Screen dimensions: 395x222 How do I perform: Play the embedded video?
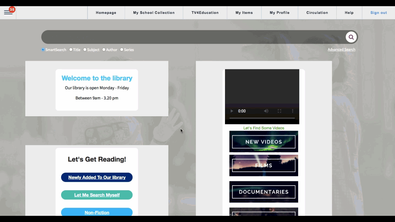[232, 111]
